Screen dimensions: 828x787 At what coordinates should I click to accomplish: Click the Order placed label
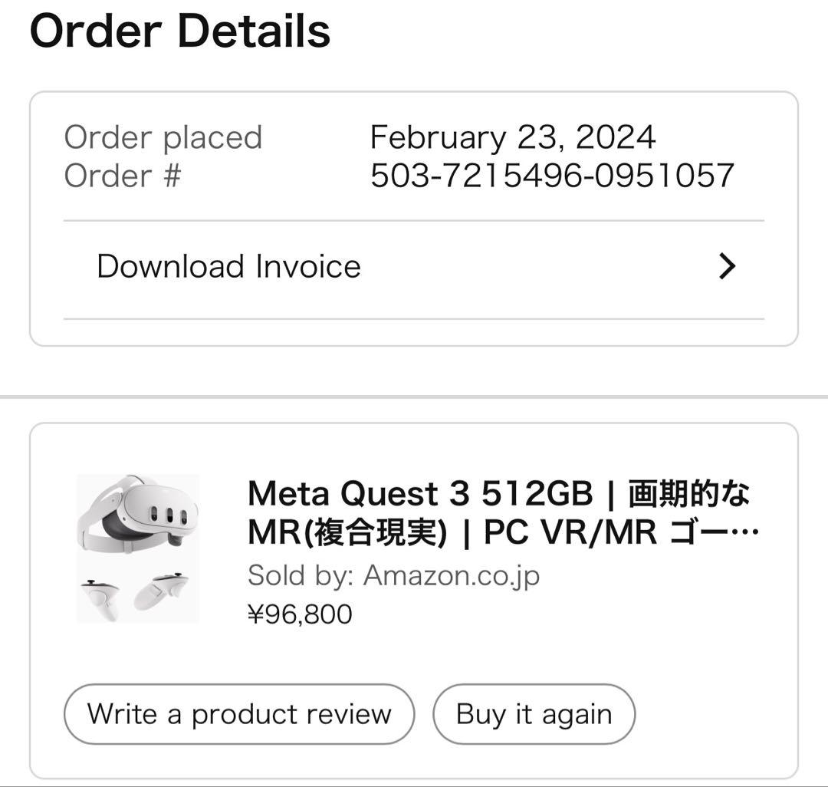pyautogui.click(x=165, y=137)
